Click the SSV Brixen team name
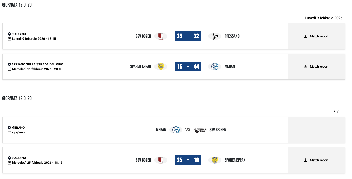The image size is (352, 179). (x=218, y=130)
